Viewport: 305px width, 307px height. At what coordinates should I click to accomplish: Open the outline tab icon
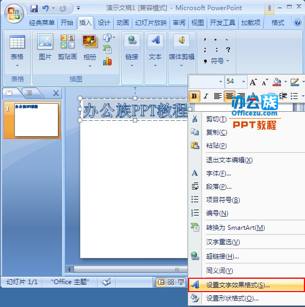click(x=29, y=93)
